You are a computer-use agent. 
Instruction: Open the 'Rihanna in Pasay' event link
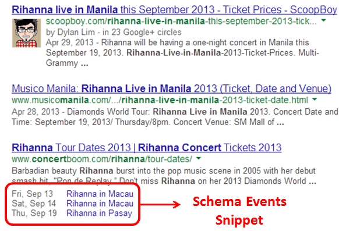[99, 213]
